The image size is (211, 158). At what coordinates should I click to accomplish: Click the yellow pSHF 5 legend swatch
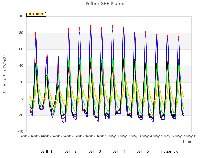click(132, 152)
